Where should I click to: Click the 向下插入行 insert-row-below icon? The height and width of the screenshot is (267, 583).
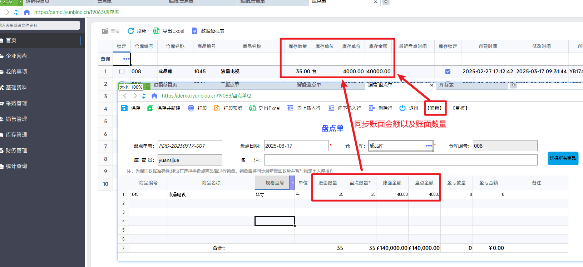[x=331, y=108]
